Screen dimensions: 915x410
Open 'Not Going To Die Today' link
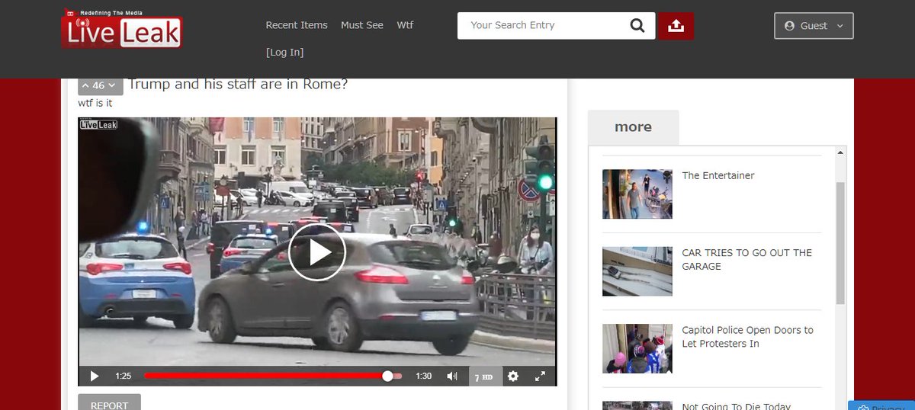(x=737, y=406)
